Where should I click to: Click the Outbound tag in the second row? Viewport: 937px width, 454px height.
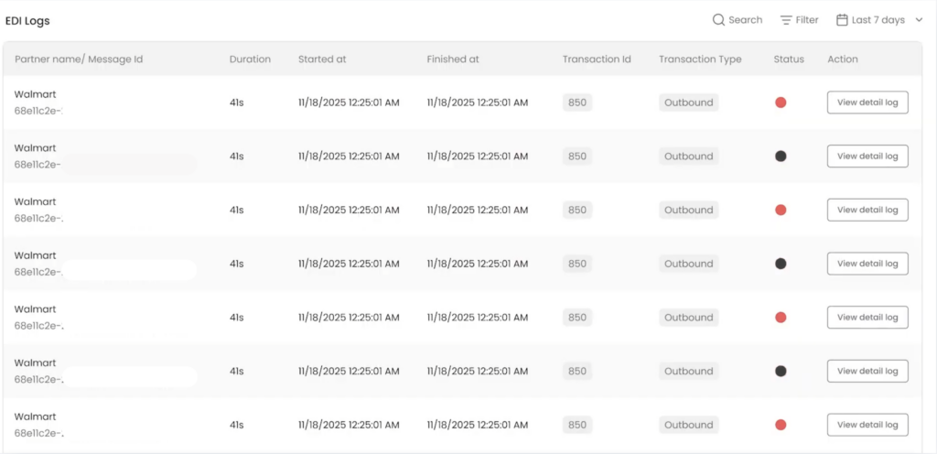[x=688, y=157]
